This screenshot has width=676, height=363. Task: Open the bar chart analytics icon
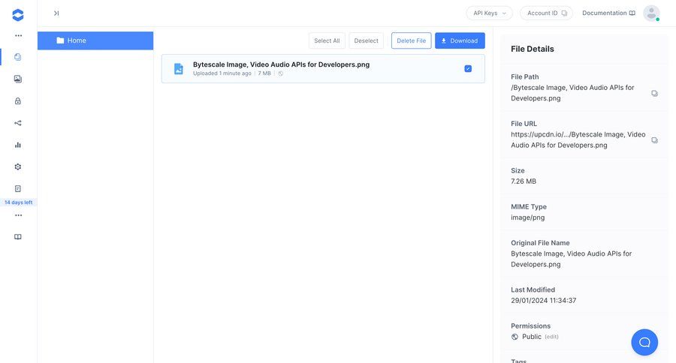(x=18, y=145)
